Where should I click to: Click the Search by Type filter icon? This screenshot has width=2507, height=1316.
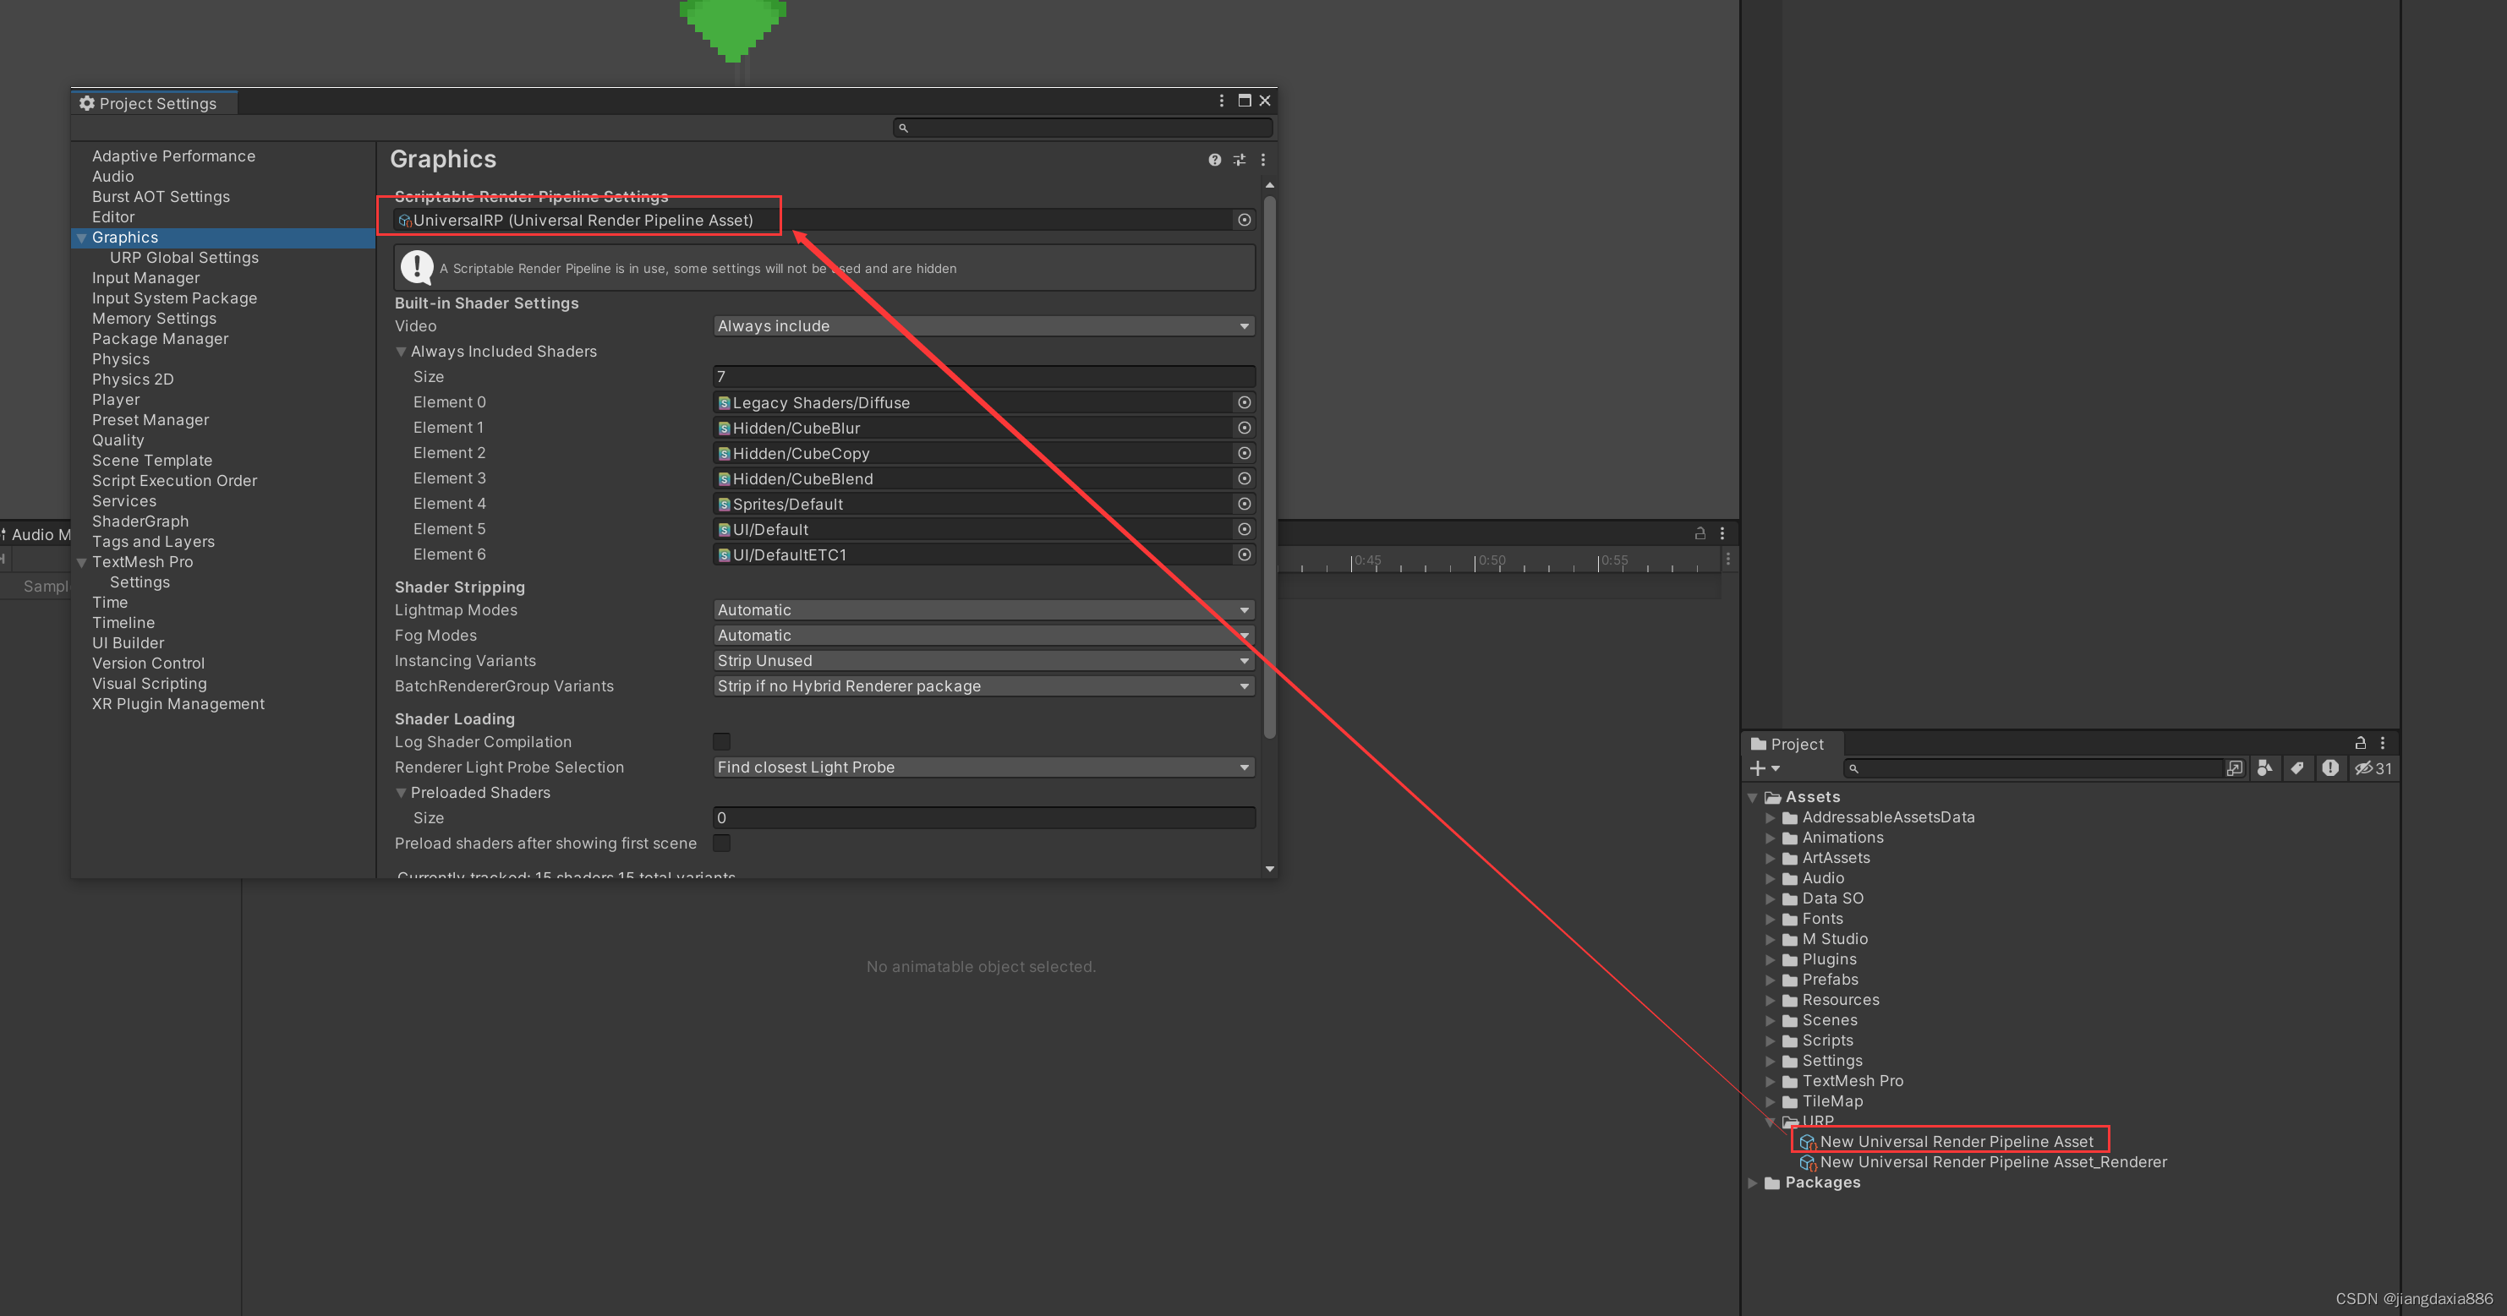click(x=2264, y=767)
